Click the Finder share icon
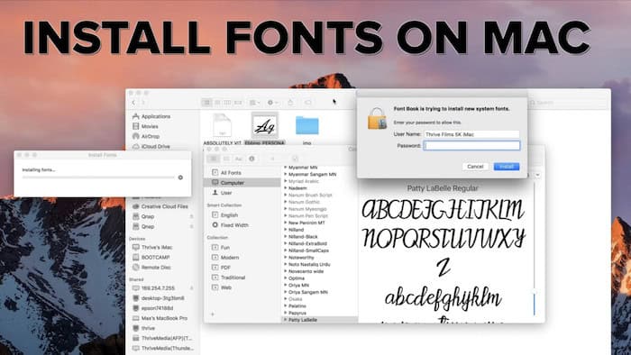 (290, 103)
